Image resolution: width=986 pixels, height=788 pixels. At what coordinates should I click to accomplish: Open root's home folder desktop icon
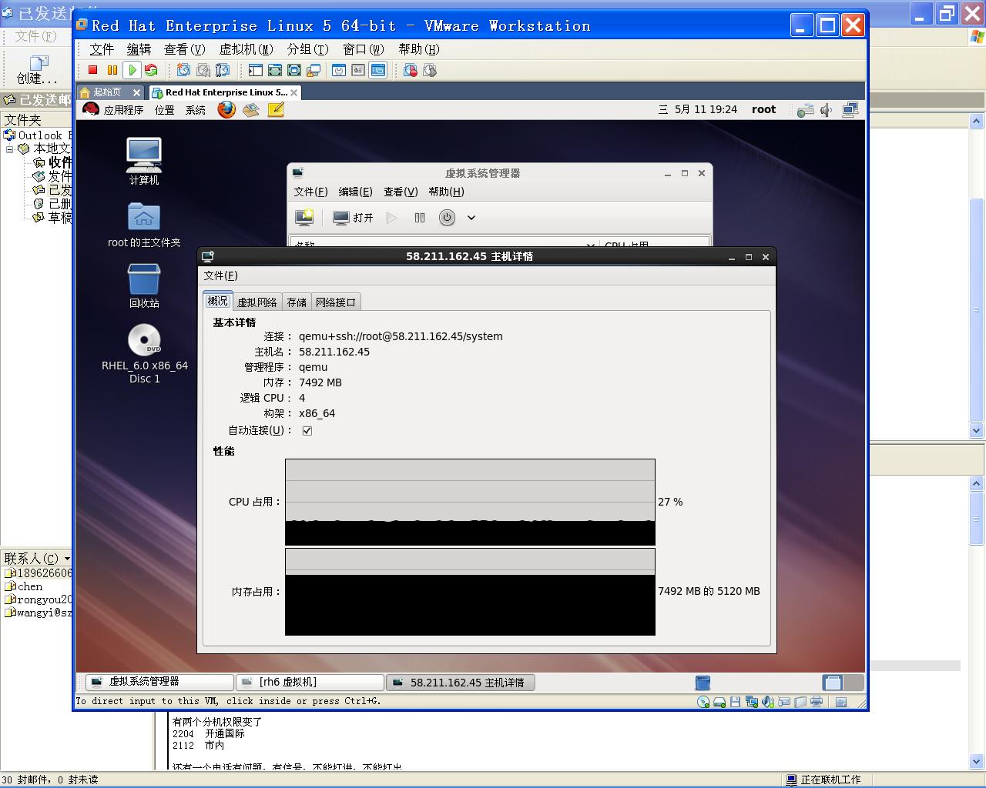tap(144, 225)
